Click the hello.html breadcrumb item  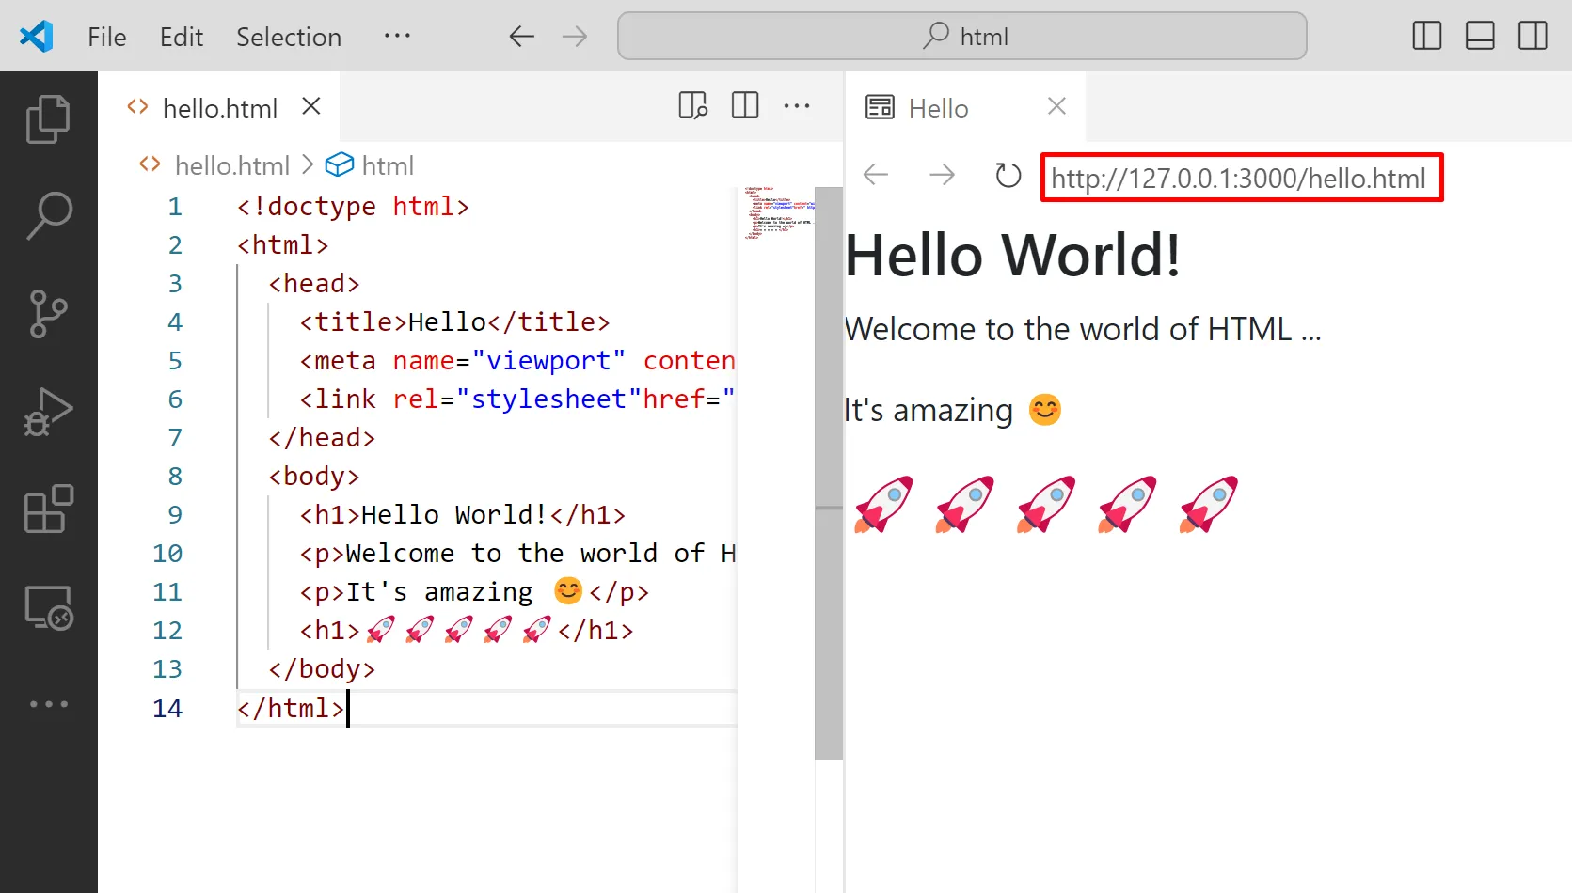(x=231, y=166)
